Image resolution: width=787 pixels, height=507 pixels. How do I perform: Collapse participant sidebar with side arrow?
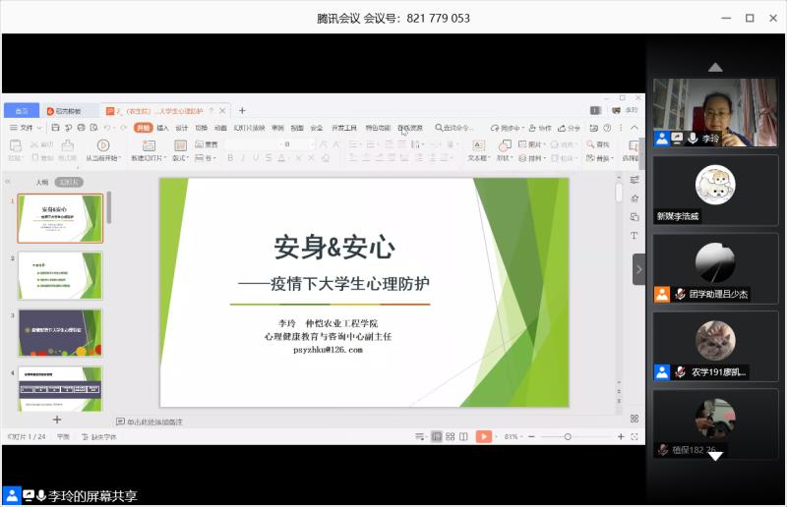tap(638, 268)
